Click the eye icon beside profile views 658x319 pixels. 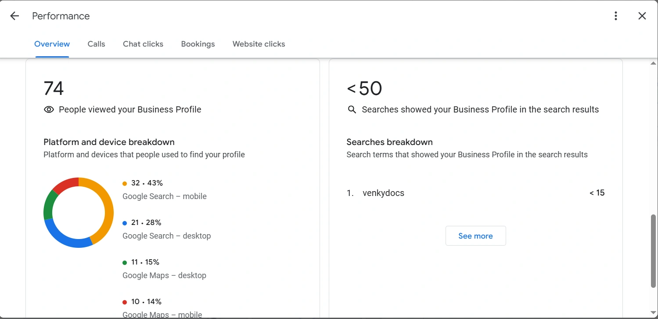(x=49, y=110)
